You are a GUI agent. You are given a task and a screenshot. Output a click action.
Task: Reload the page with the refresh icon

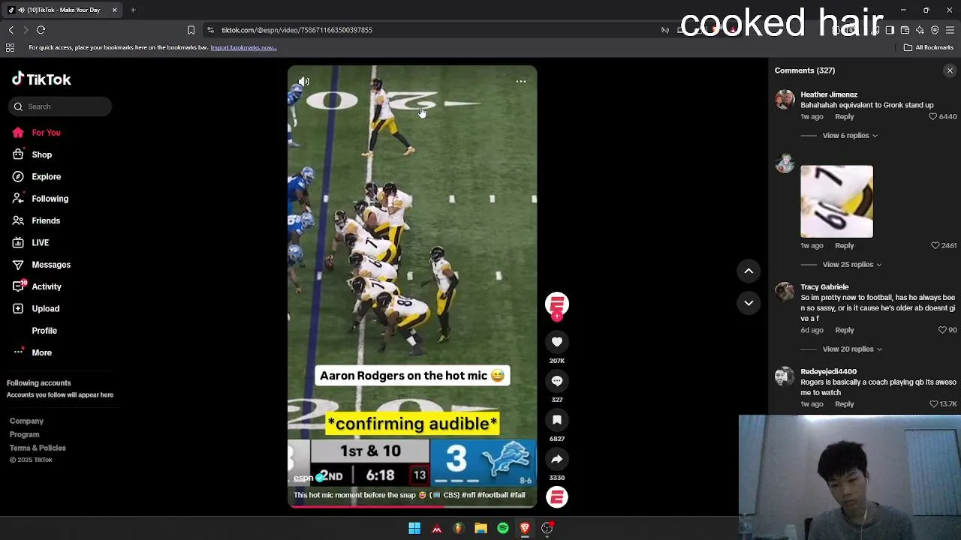41,30
